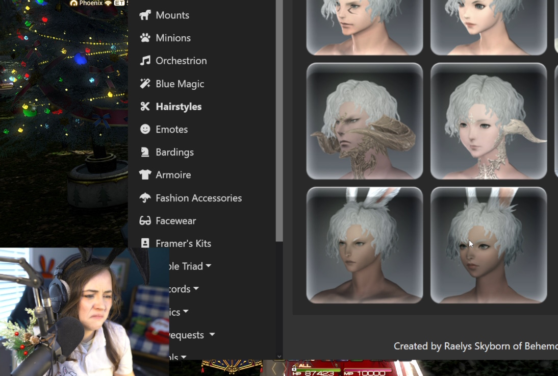Click the Orchestrion music note icon
The height and width of the screenshot is (376, 558).
[x=145, y=61]
